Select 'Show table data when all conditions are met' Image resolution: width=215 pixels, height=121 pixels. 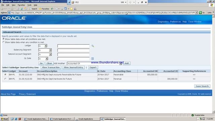4,39
